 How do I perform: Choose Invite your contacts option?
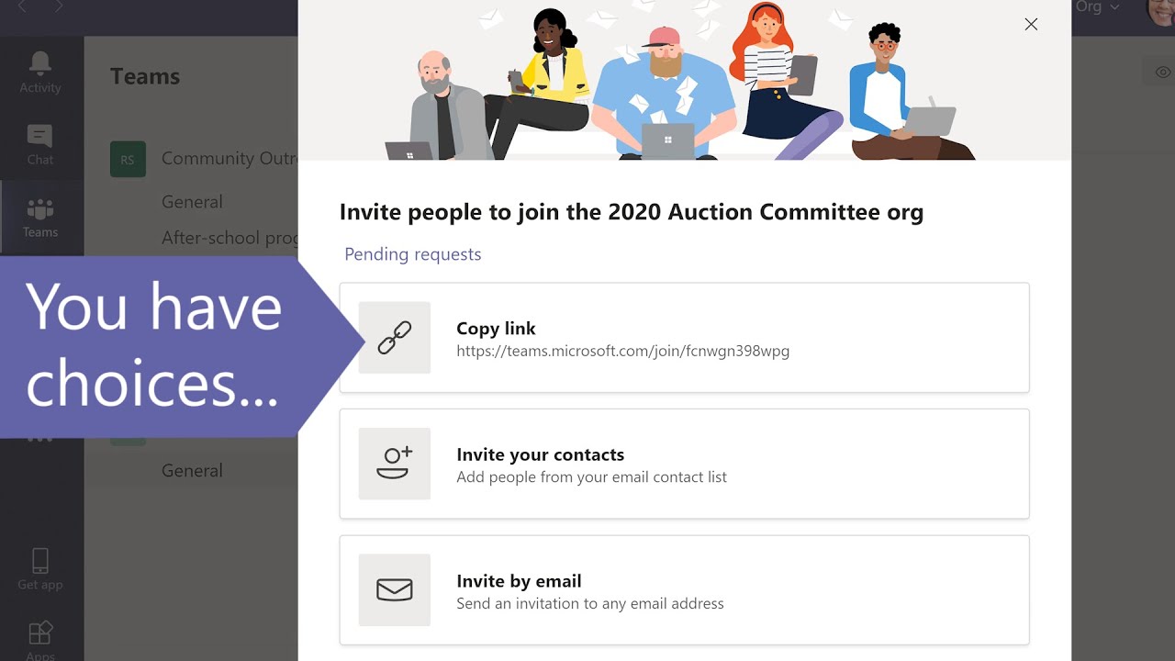pos(684,464)
